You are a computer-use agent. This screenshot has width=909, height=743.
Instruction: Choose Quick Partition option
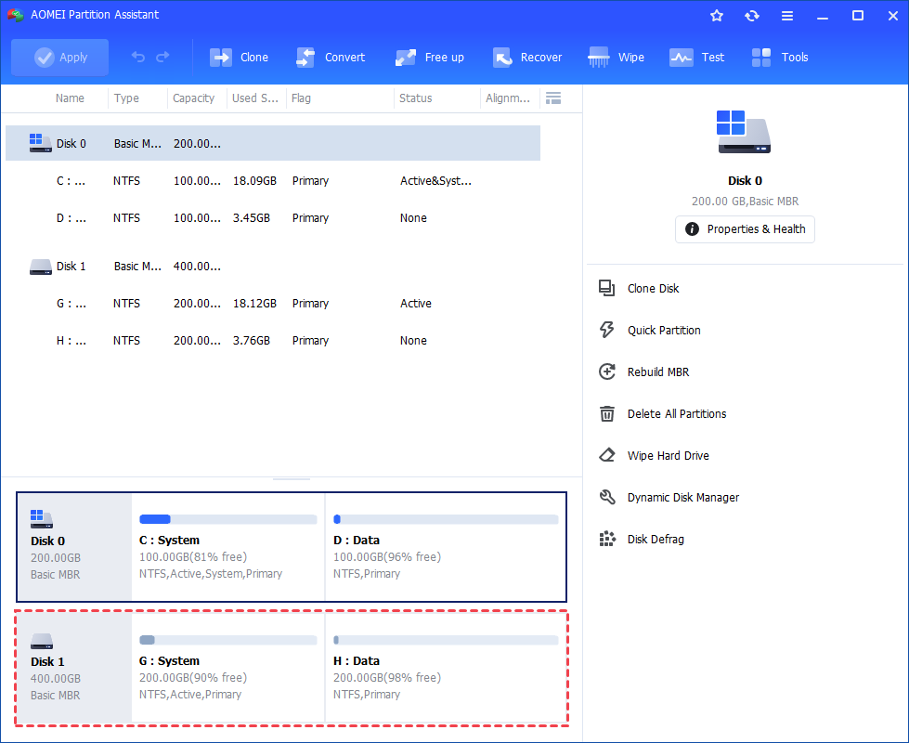(x=665, y=330)
